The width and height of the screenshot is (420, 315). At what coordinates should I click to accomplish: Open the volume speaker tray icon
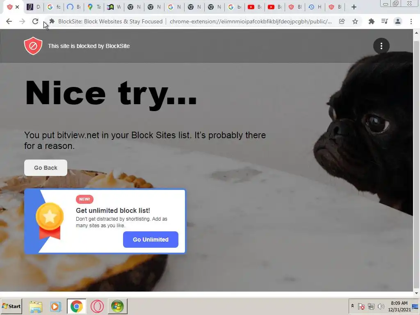tap(381, 306)
